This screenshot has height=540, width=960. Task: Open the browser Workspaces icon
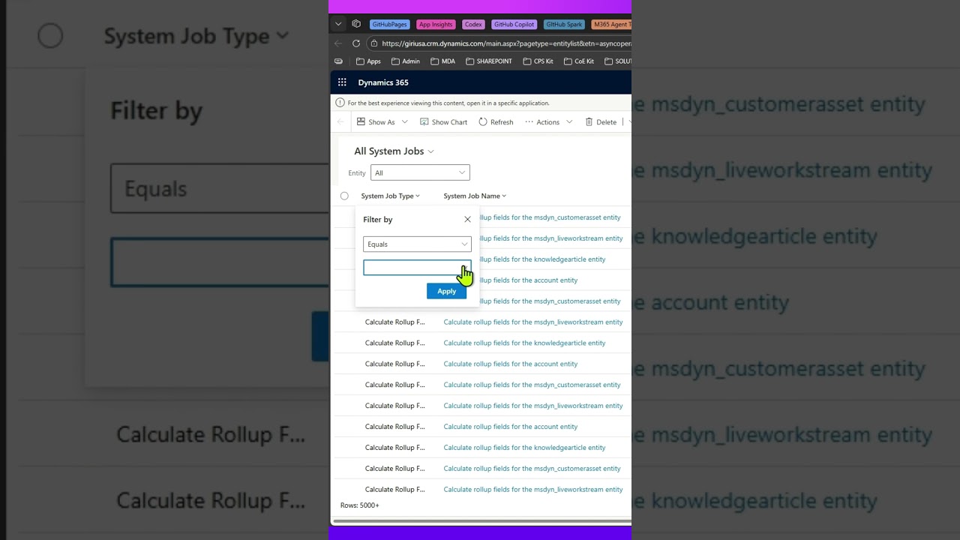point(356,24)
